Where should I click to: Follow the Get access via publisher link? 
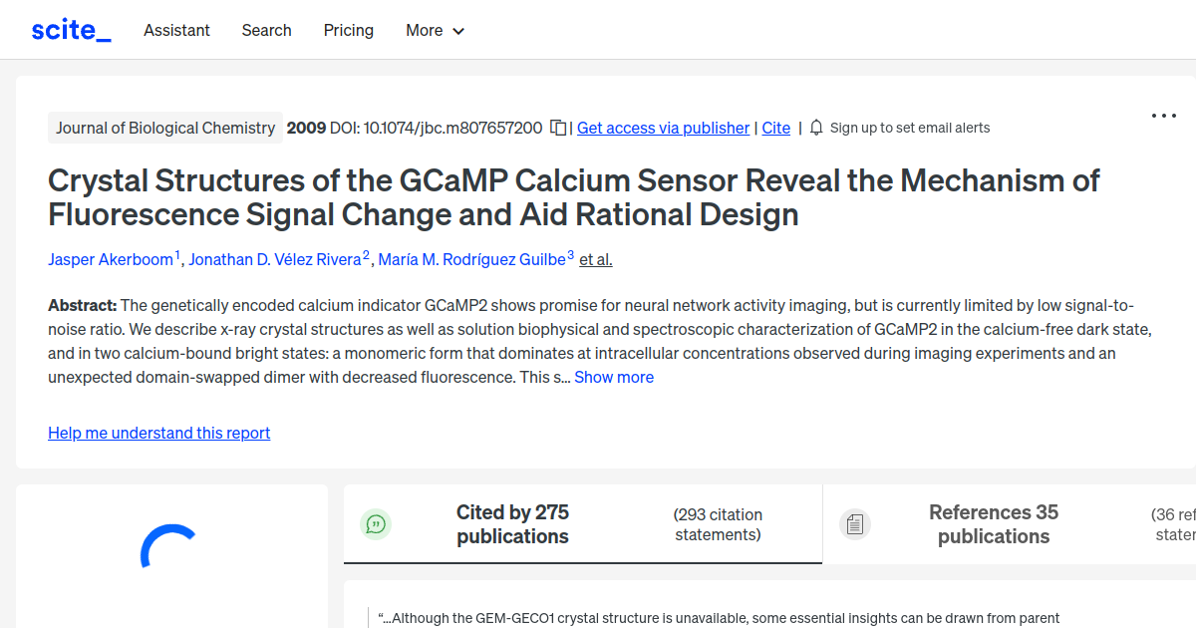point(663,128)
